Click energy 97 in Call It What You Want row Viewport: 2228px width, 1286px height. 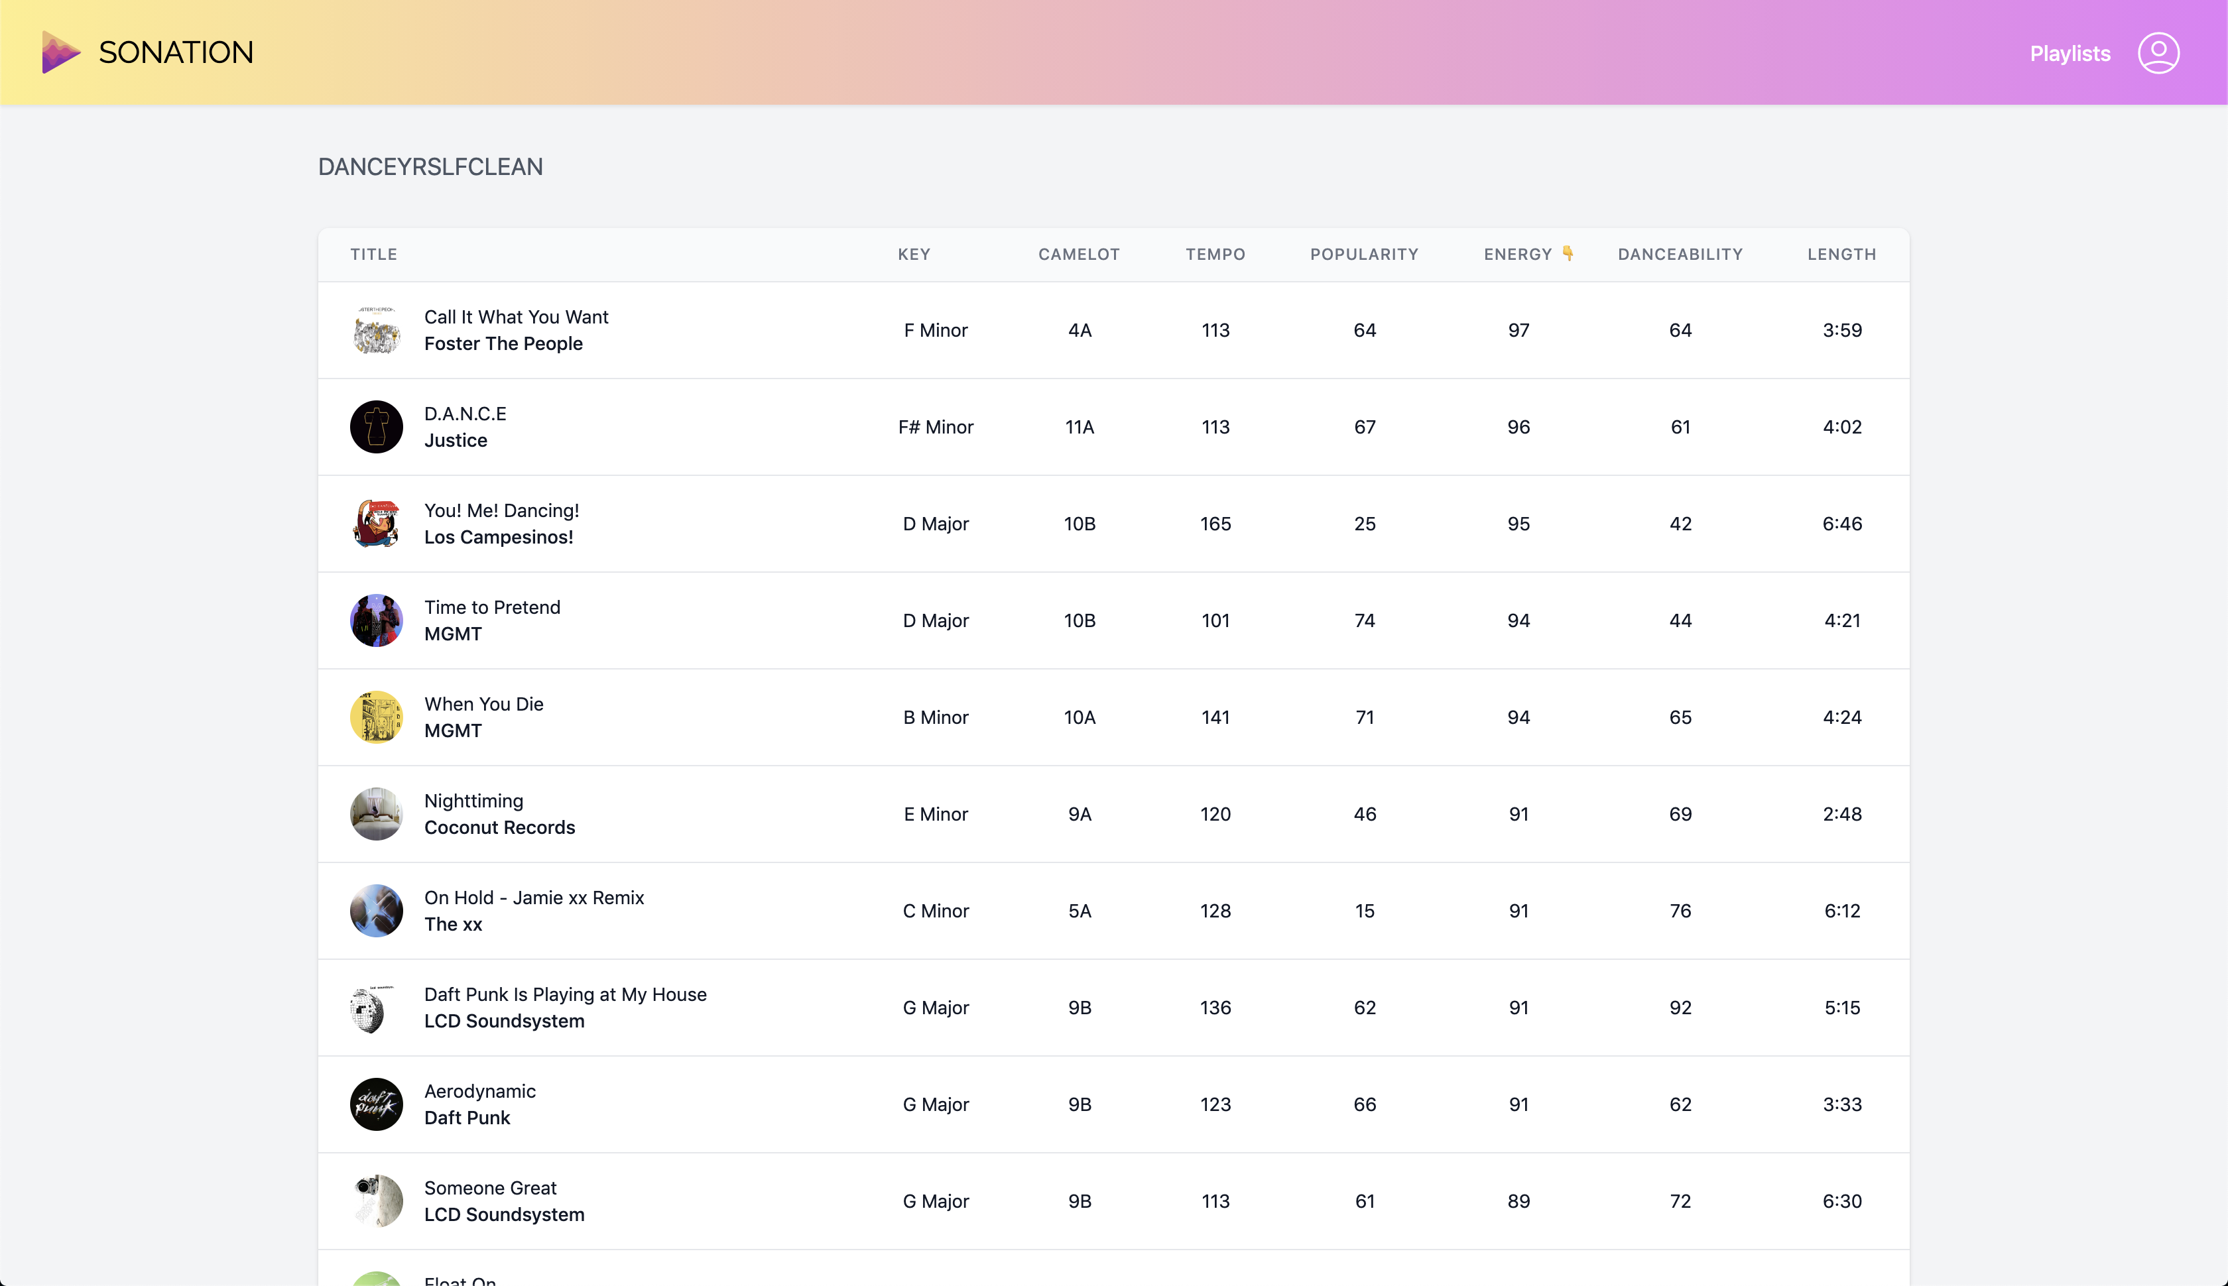tap(1518, 330)
